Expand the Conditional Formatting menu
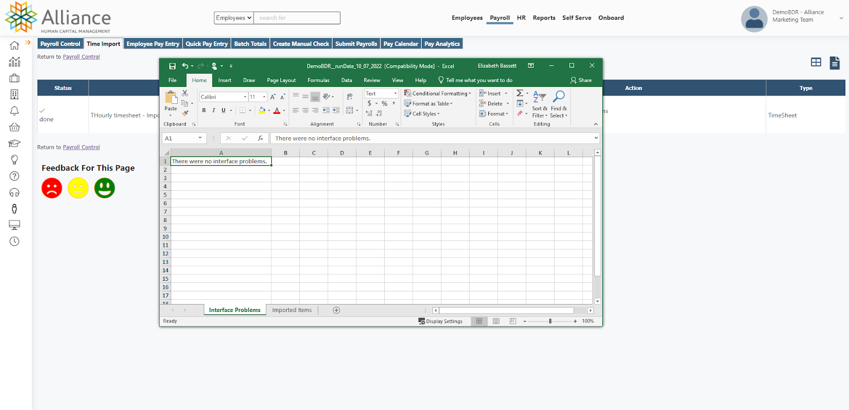The width and height of the screenshot is (849, 410). pyautogui.click(x=437, y=93)
